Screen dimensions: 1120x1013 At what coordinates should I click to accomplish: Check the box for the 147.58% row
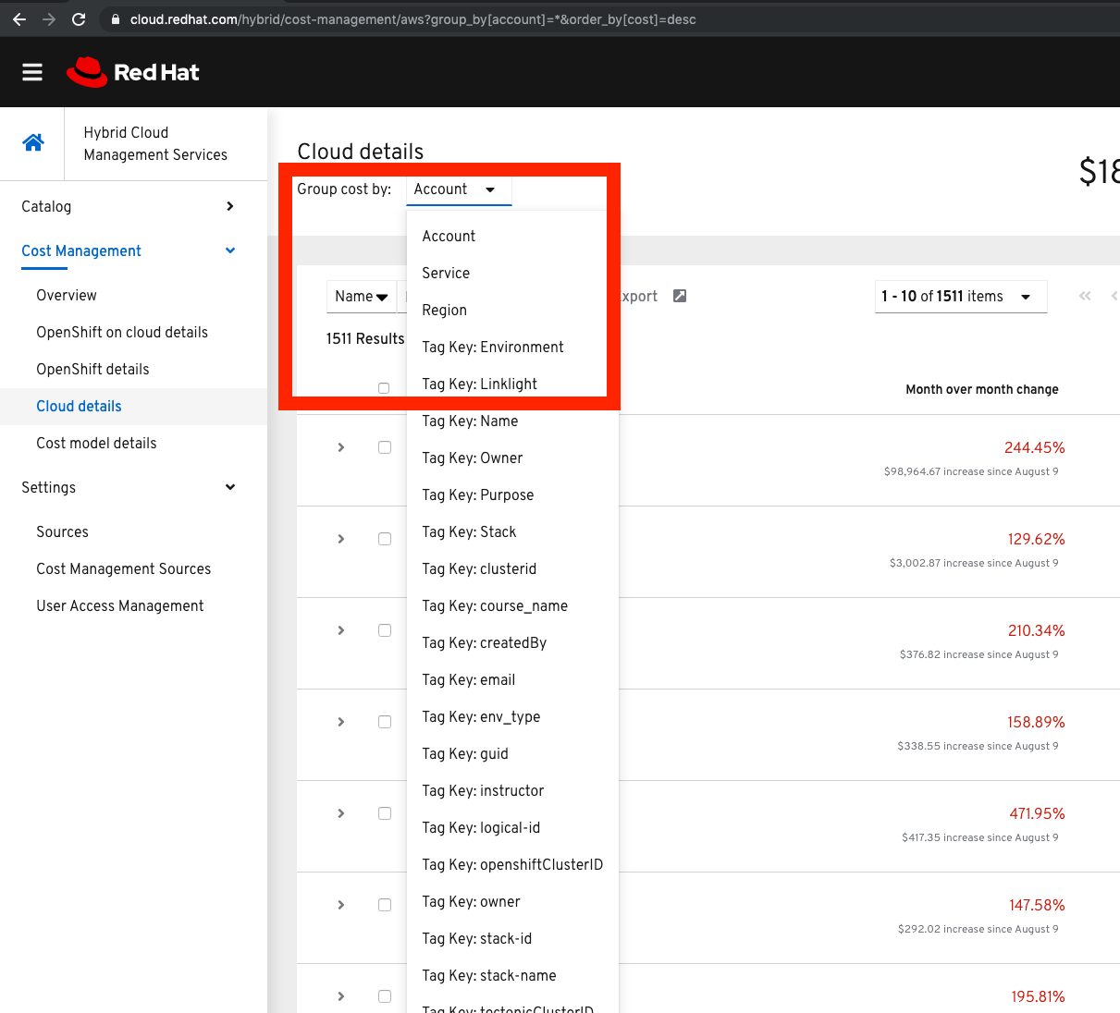[x=385, y=905]
